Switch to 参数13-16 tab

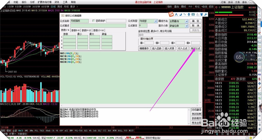point(99,30)
